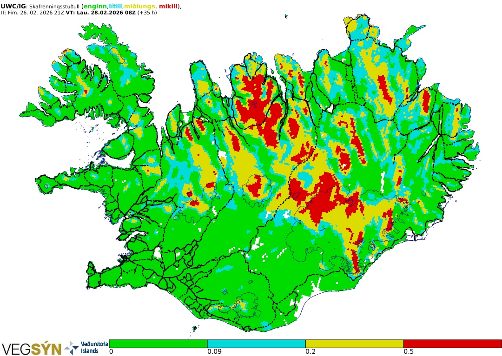Click the green word 'enginn'

point(95,7)
